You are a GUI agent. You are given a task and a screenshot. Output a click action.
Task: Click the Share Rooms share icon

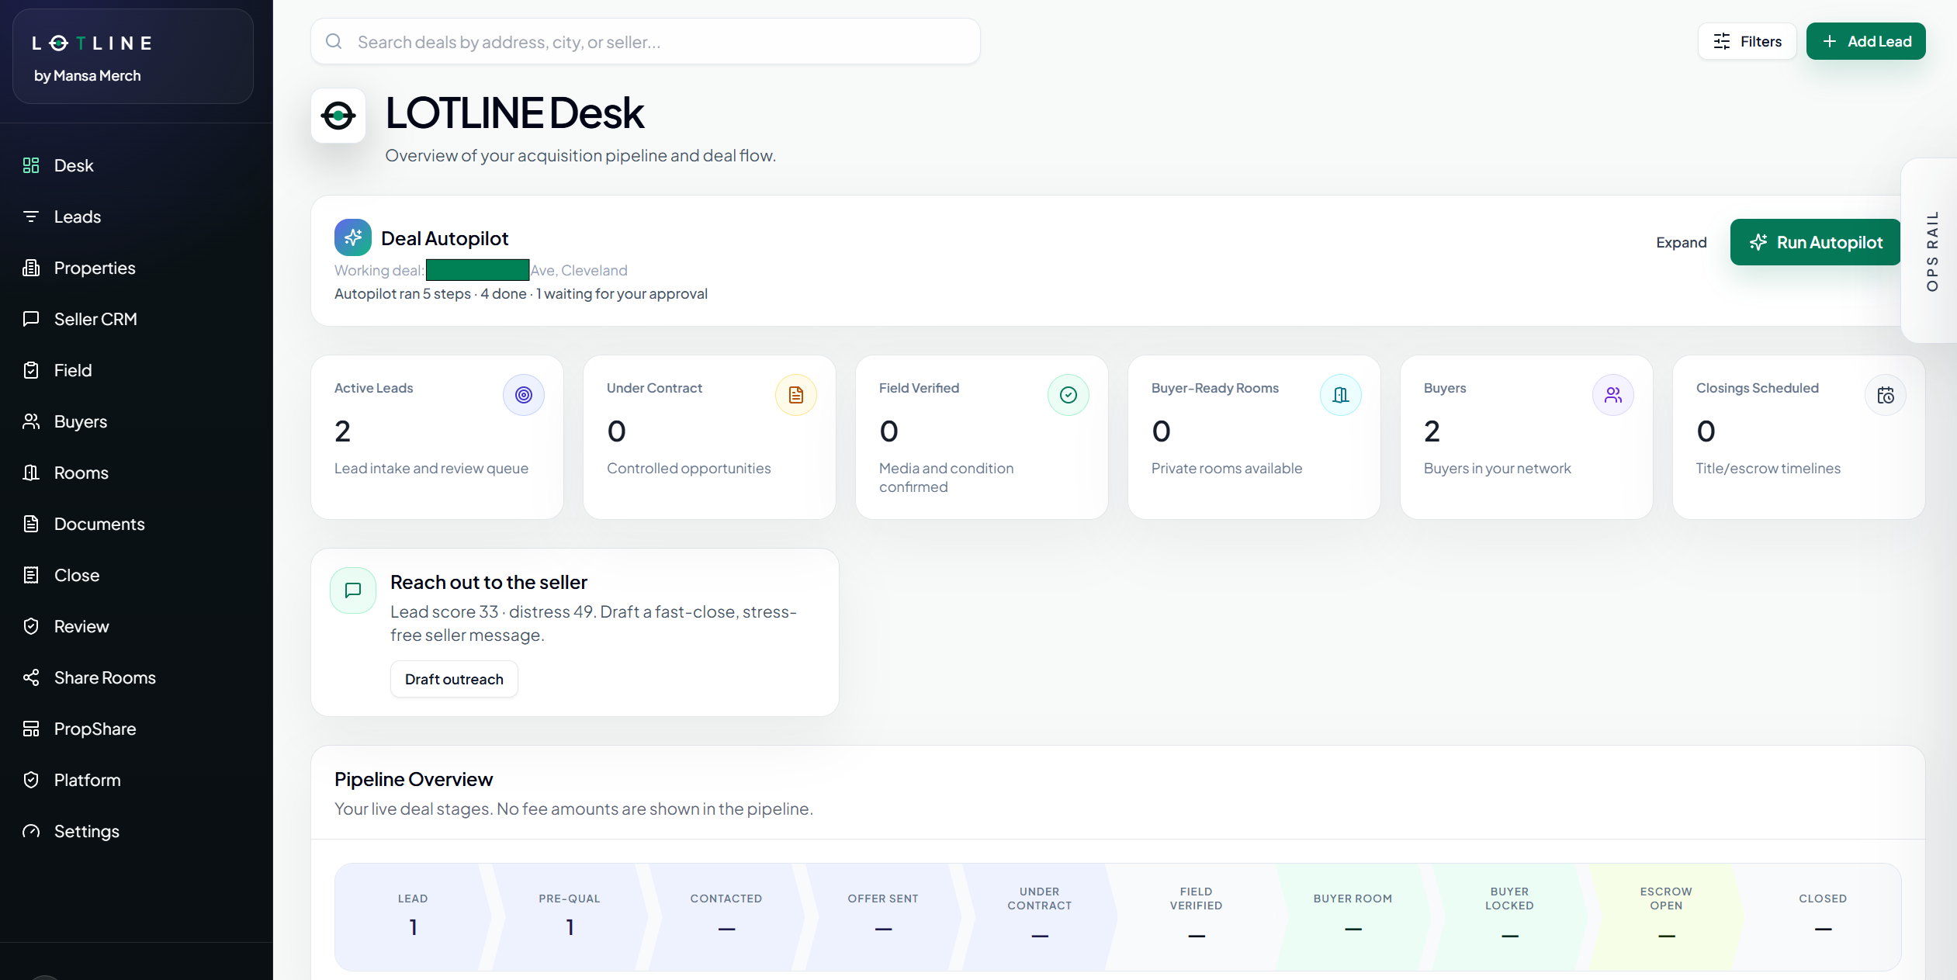31,677
